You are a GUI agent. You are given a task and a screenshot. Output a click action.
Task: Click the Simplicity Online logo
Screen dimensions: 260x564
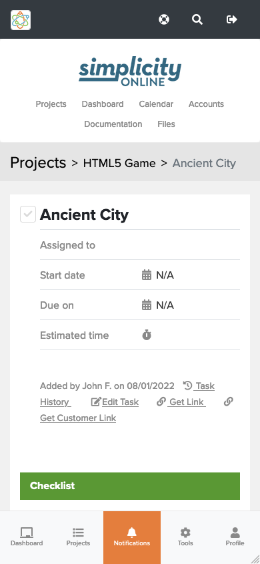[x=130, y=72]
